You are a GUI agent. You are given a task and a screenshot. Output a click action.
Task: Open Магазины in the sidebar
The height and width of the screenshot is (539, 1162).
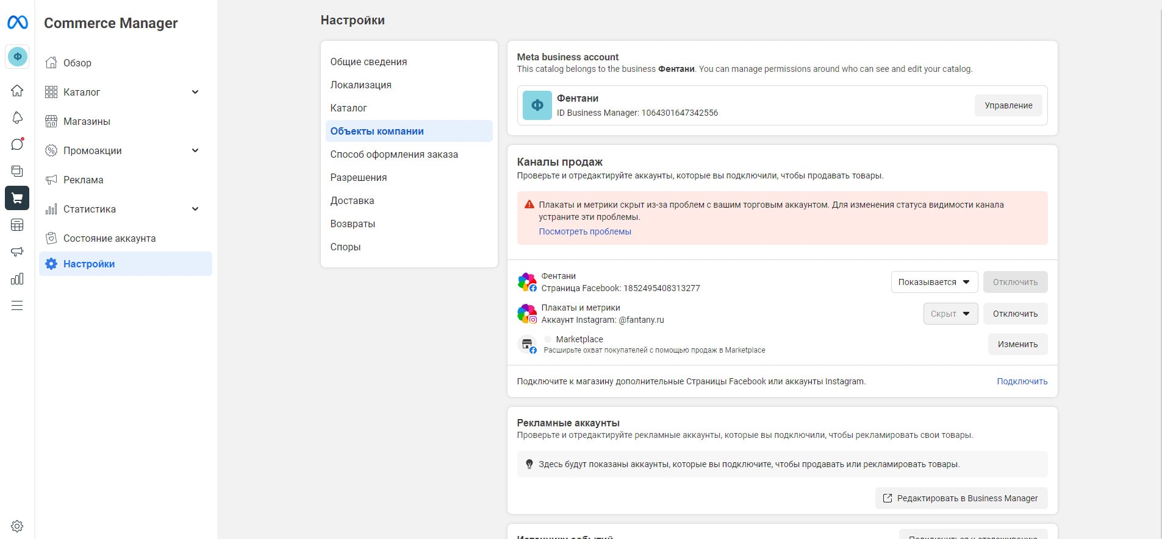pyautogui.click(x=126, y=121)
